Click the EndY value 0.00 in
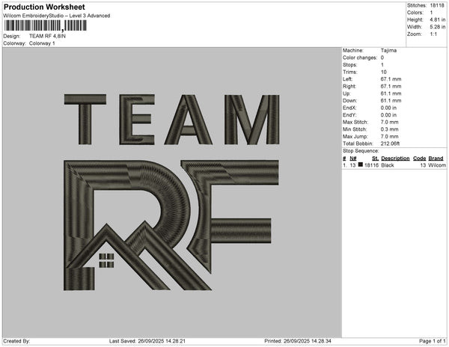This screenshot has width=449, height=347. click(388, 115)
